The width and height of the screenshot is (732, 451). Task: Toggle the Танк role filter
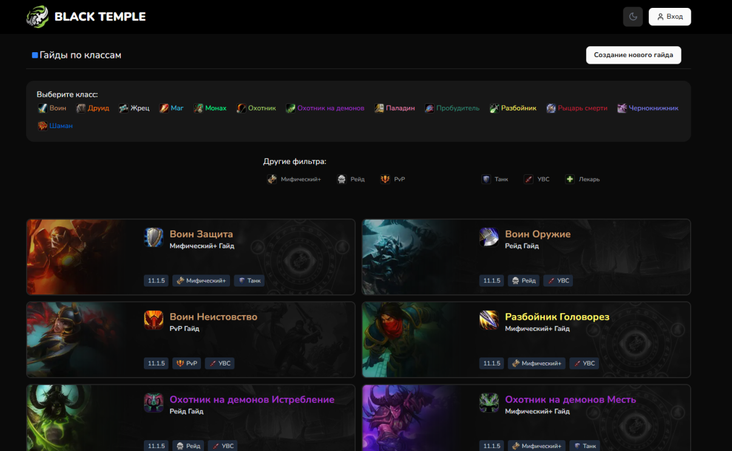pos(495,179)
